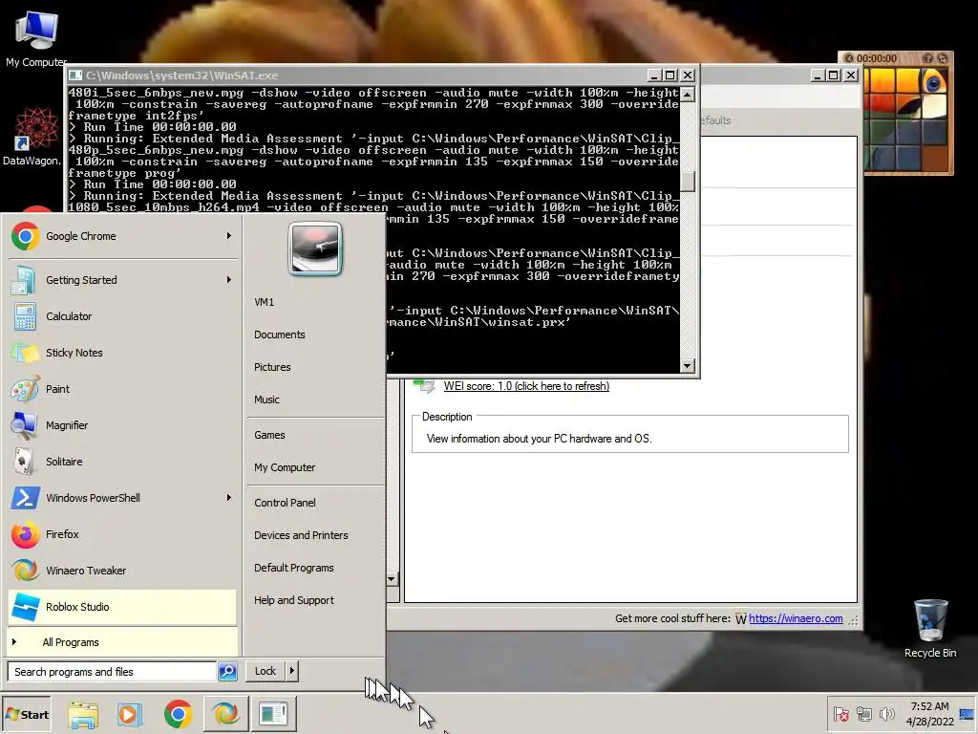
Task: Open Sticky Notes from Start menu
Action: pyautogui.click(x=123, y=353)
